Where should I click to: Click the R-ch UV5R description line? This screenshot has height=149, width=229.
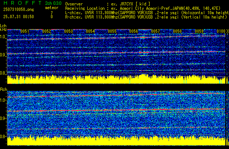pyautogui.click(x=146, y=17)
